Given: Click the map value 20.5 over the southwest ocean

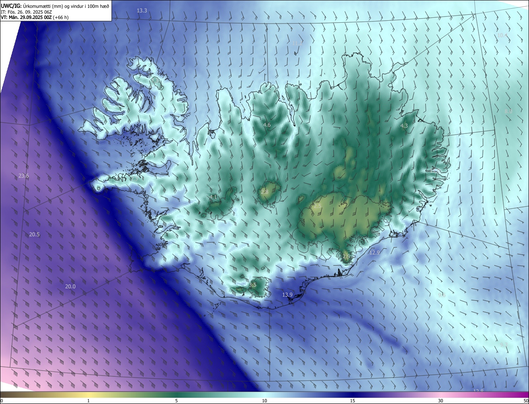Looking at the screenshot, I should click(x=34, y=234).
